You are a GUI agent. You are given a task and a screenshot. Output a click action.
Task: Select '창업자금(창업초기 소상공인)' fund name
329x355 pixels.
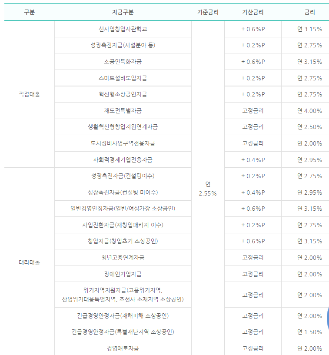[123, 241]
